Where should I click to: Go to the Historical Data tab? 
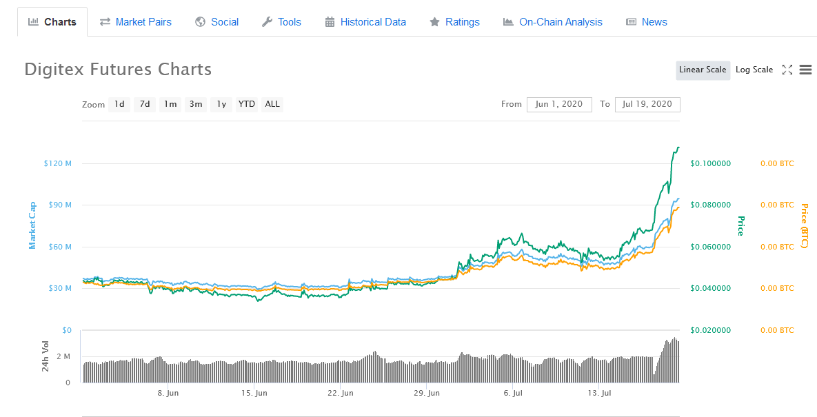point(365,22)
